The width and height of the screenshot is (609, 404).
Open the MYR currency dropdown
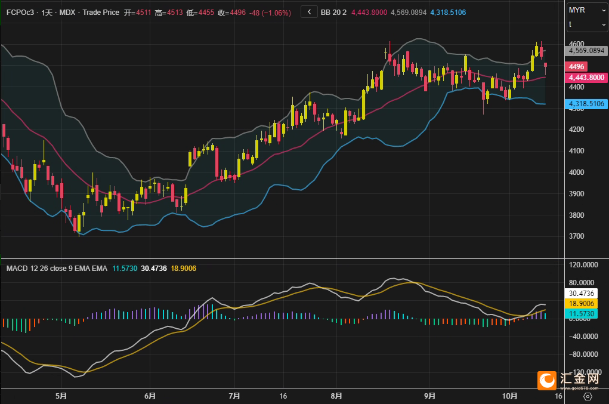[587, 10]
